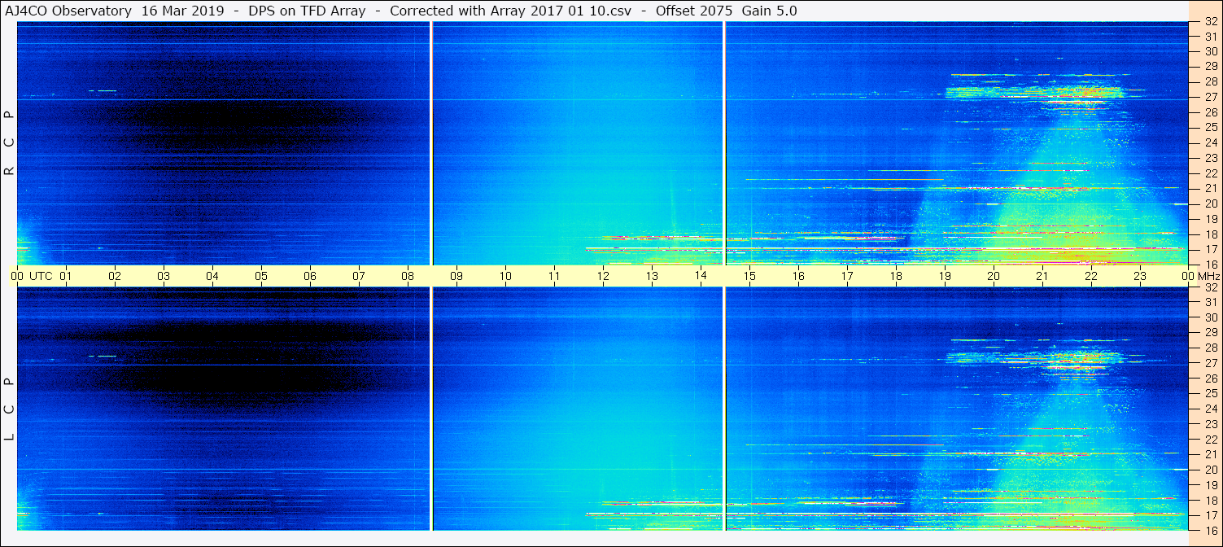Click the 26 MHz tick on LCP frequency axis
This screenshot has height=547, width=1223.
[x=1211, y=379]
